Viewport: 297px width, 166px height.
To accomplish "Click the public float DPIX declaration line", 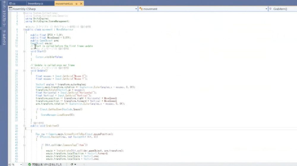I will click(x=47, y=35).
